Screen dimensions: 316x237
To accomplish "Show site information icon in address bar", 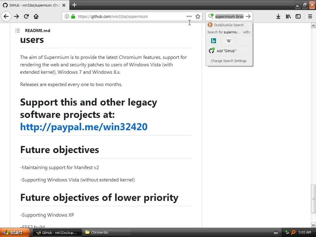I will (67, 17).
